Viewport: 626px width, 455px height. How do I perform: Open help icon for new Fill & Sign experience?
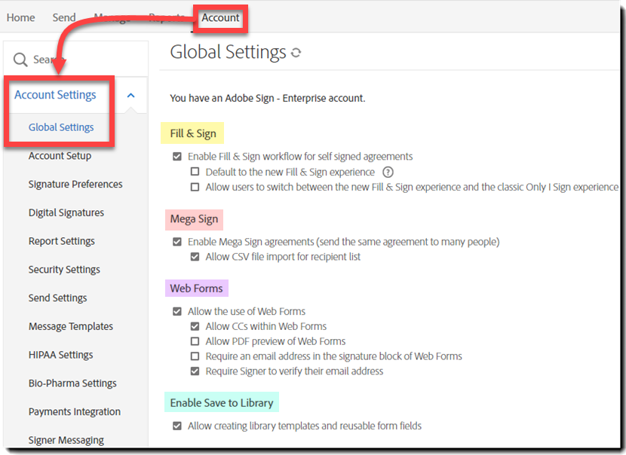(x=388, y=172)
